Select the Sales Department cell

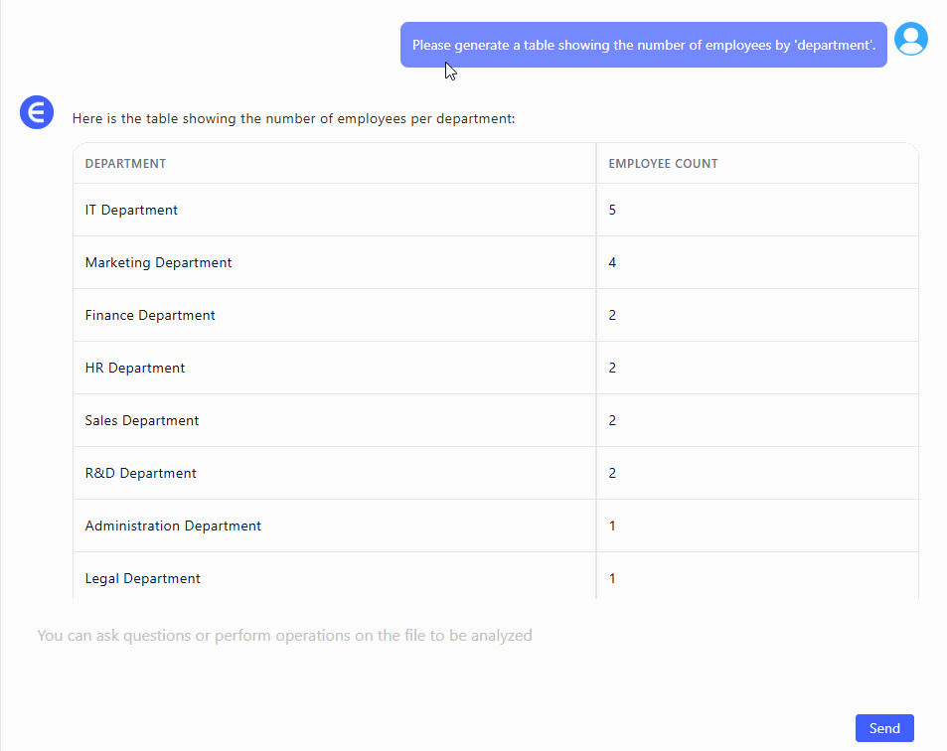[142, 421]
